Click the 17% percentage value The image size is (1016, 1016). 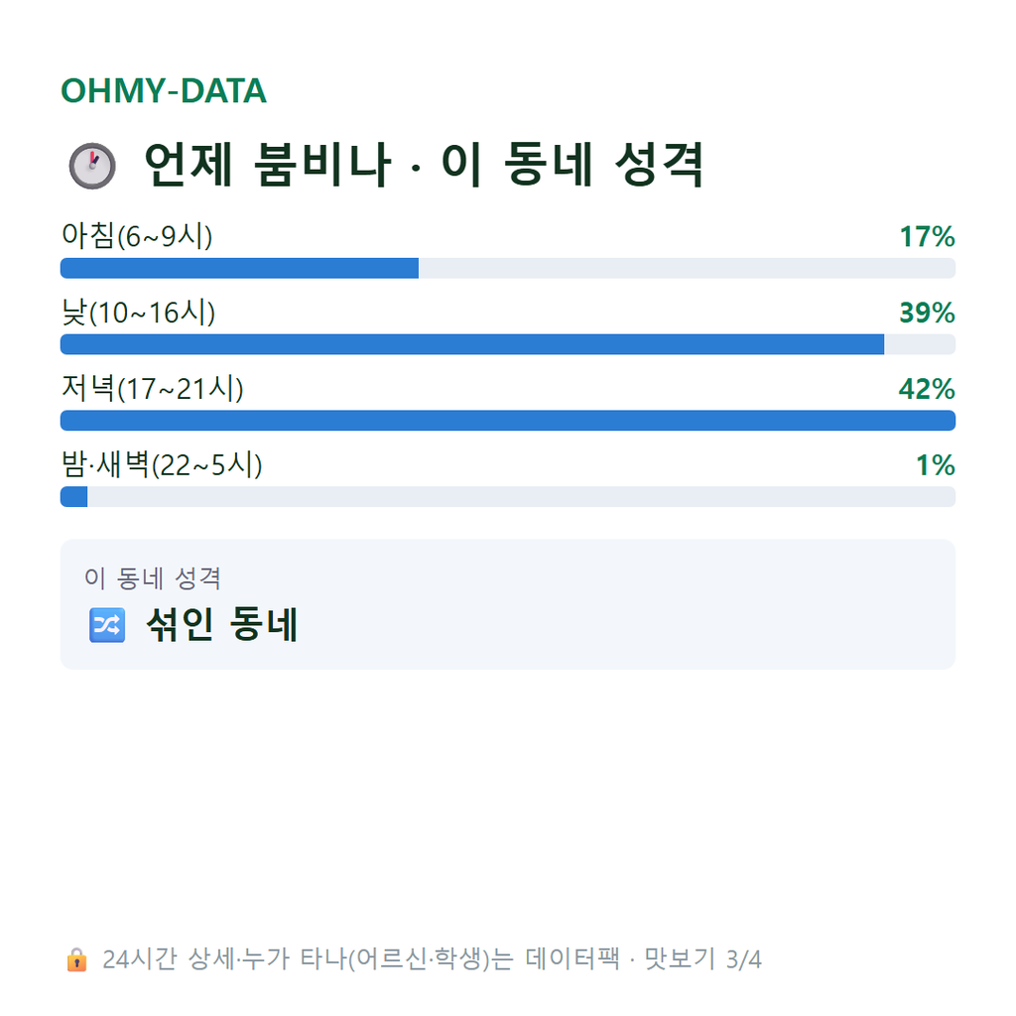tap(927, 236)
